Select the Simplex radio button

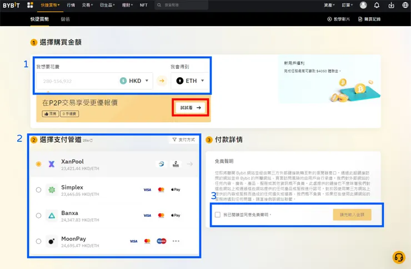38,190
